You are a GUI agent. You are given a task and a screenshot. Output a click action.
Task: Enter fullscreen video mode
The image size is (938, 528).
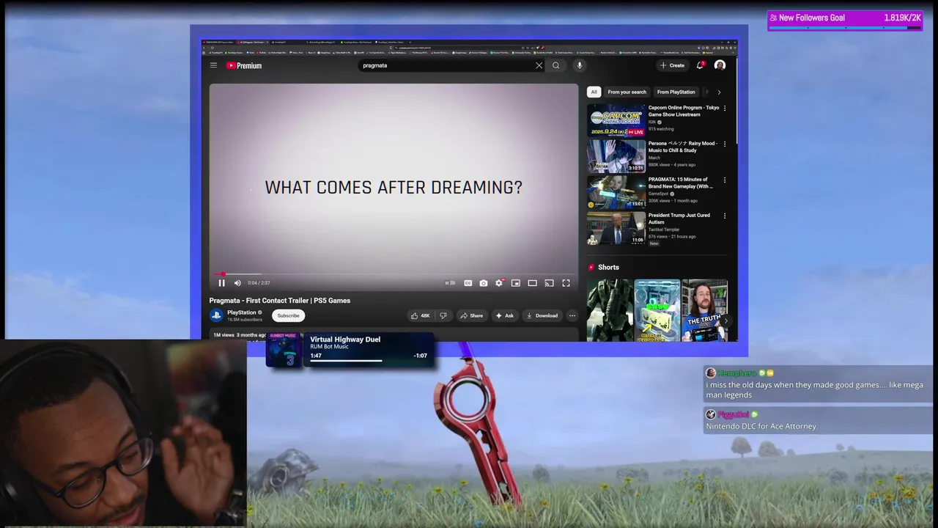pyautogui.click(x=566, y=283)
